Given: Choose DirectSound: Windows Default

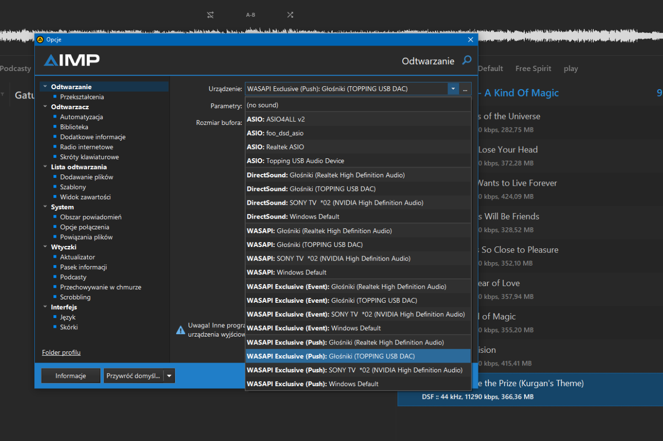Looking at the screenshot, I should point(358,217).
